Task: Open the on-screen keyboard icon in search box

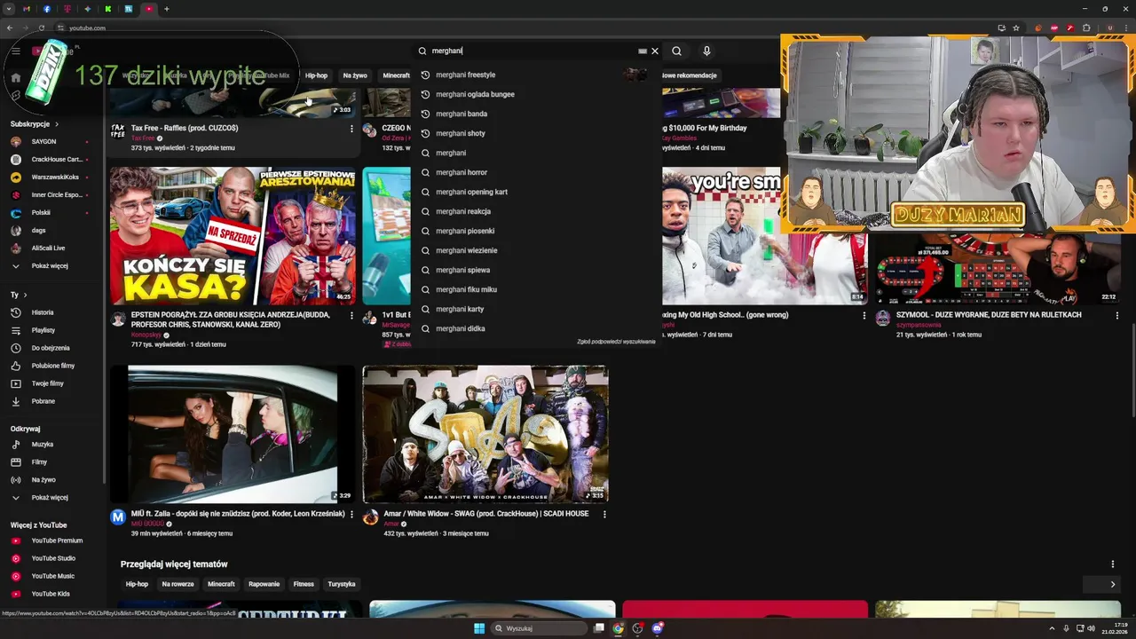Action: coord(643,51)
